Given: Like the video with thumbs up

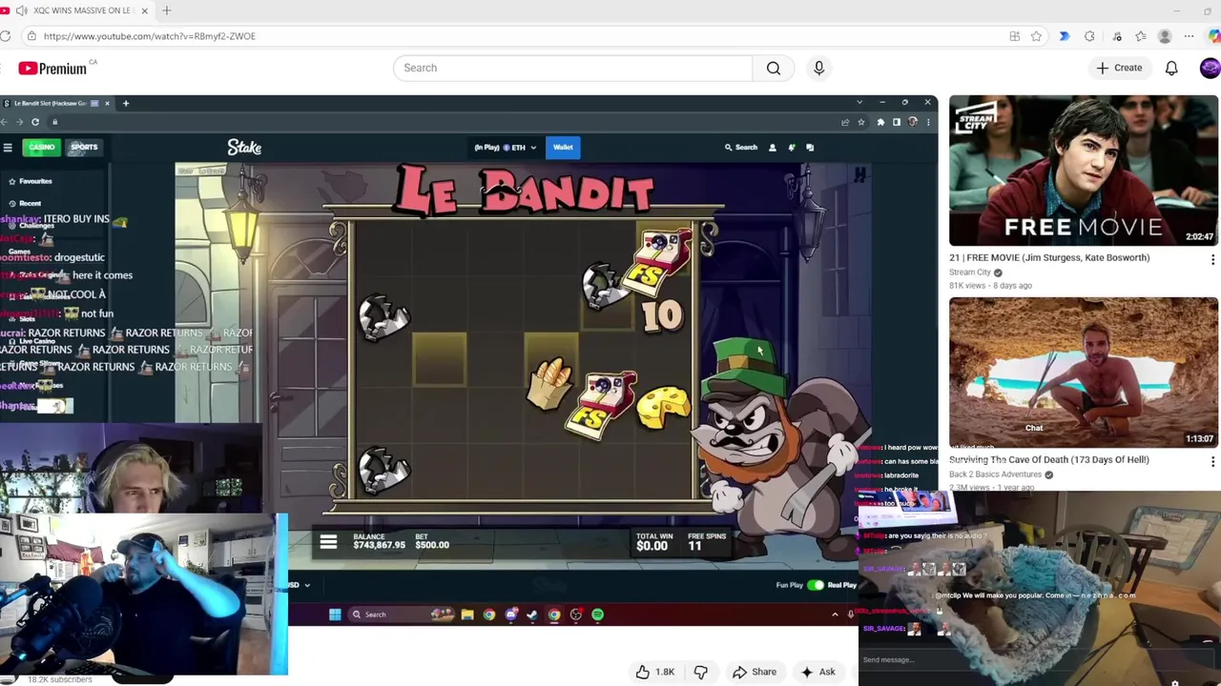Looking at the screenshot, I should tap(654, 672).
